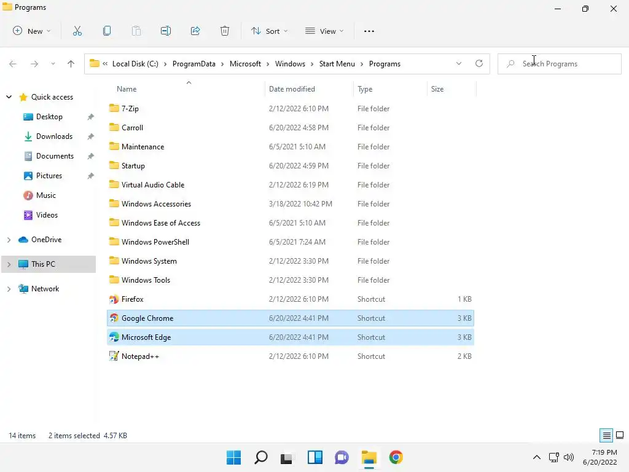The width and height of the screenshot is (629, 472).
Task: Select the Maintenance folder
Action: (291, 146)
